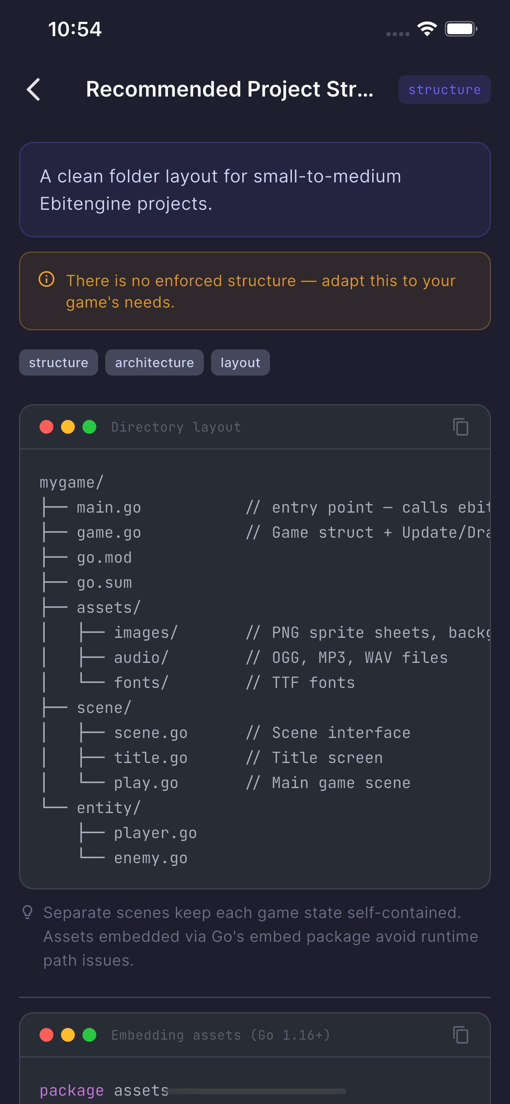
Task: Tap the battery status icon
Action: (461, 29)
